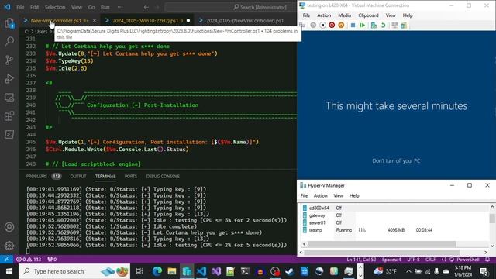Select the testing VM row in Hyper-V Manager

(x=395, y=230)
